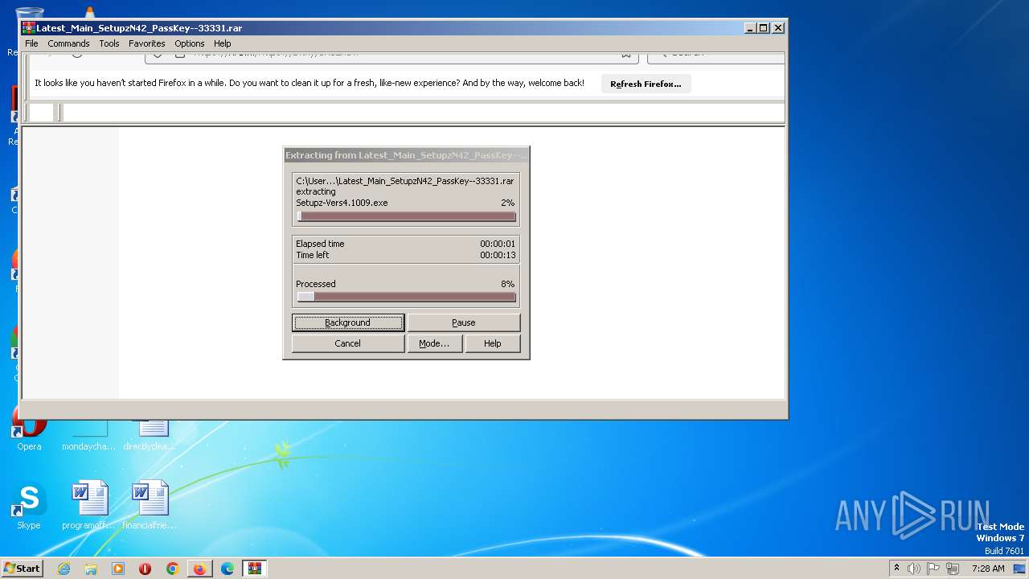Open network tray icon
Image resolution: width=1029 pixels, height=579 pixels.
click(x=953, y=569)
